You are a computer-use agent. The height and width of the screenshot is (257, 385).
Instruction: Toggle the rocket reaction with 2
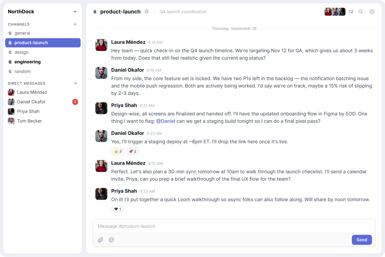coord(133,151)
